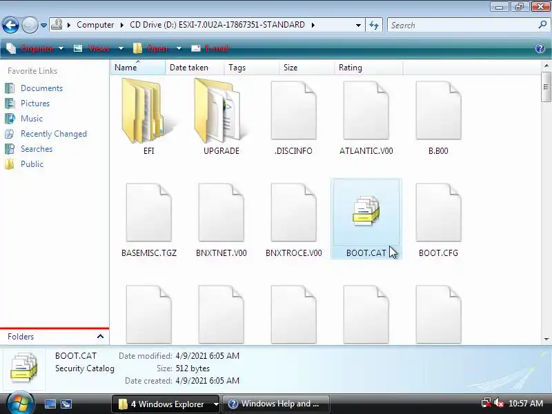This screenshot has width=552, height=414.
Task: Expand the arrow after Computer breadcrumb
Action: [x=122, y=25]
